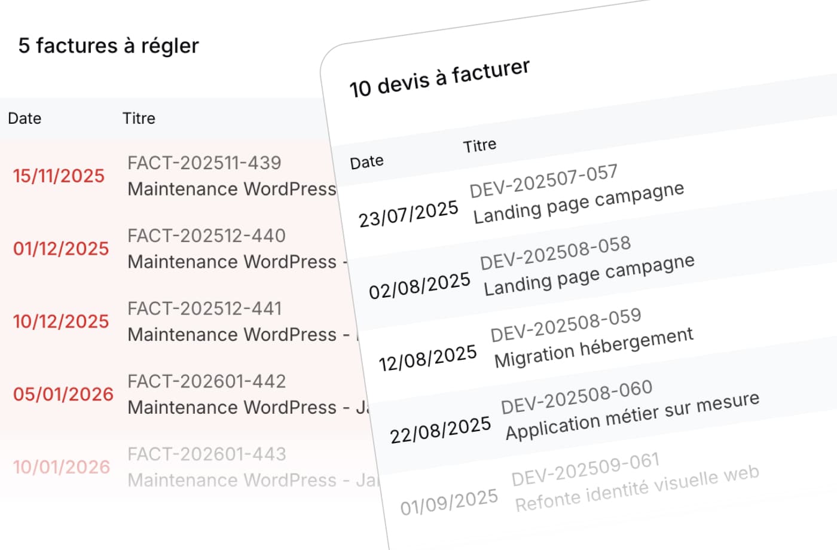Select invoice FACT-202601-442
Viewport: 837px width, 550px height.
(206, 381)
